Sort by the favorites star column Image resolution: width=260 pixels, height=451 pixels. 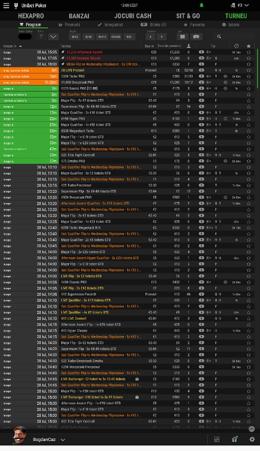tap(248, 46)
